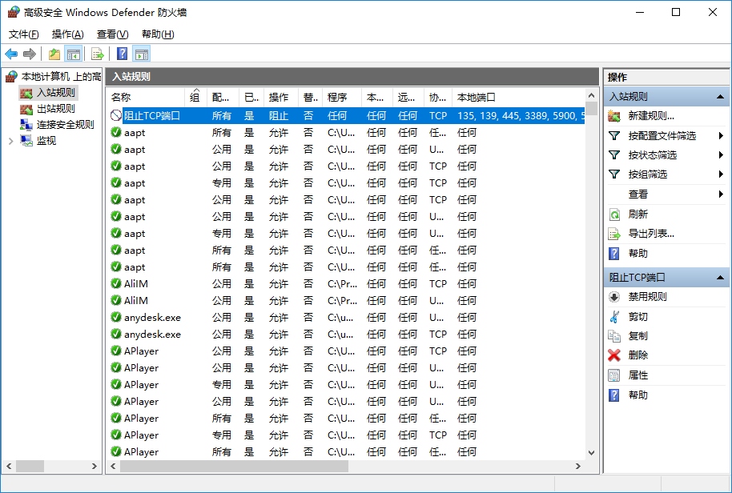732x493 pixels.
Task: Click the rules list horizontal scrollbar right arrow
Action: click(578, 466)
